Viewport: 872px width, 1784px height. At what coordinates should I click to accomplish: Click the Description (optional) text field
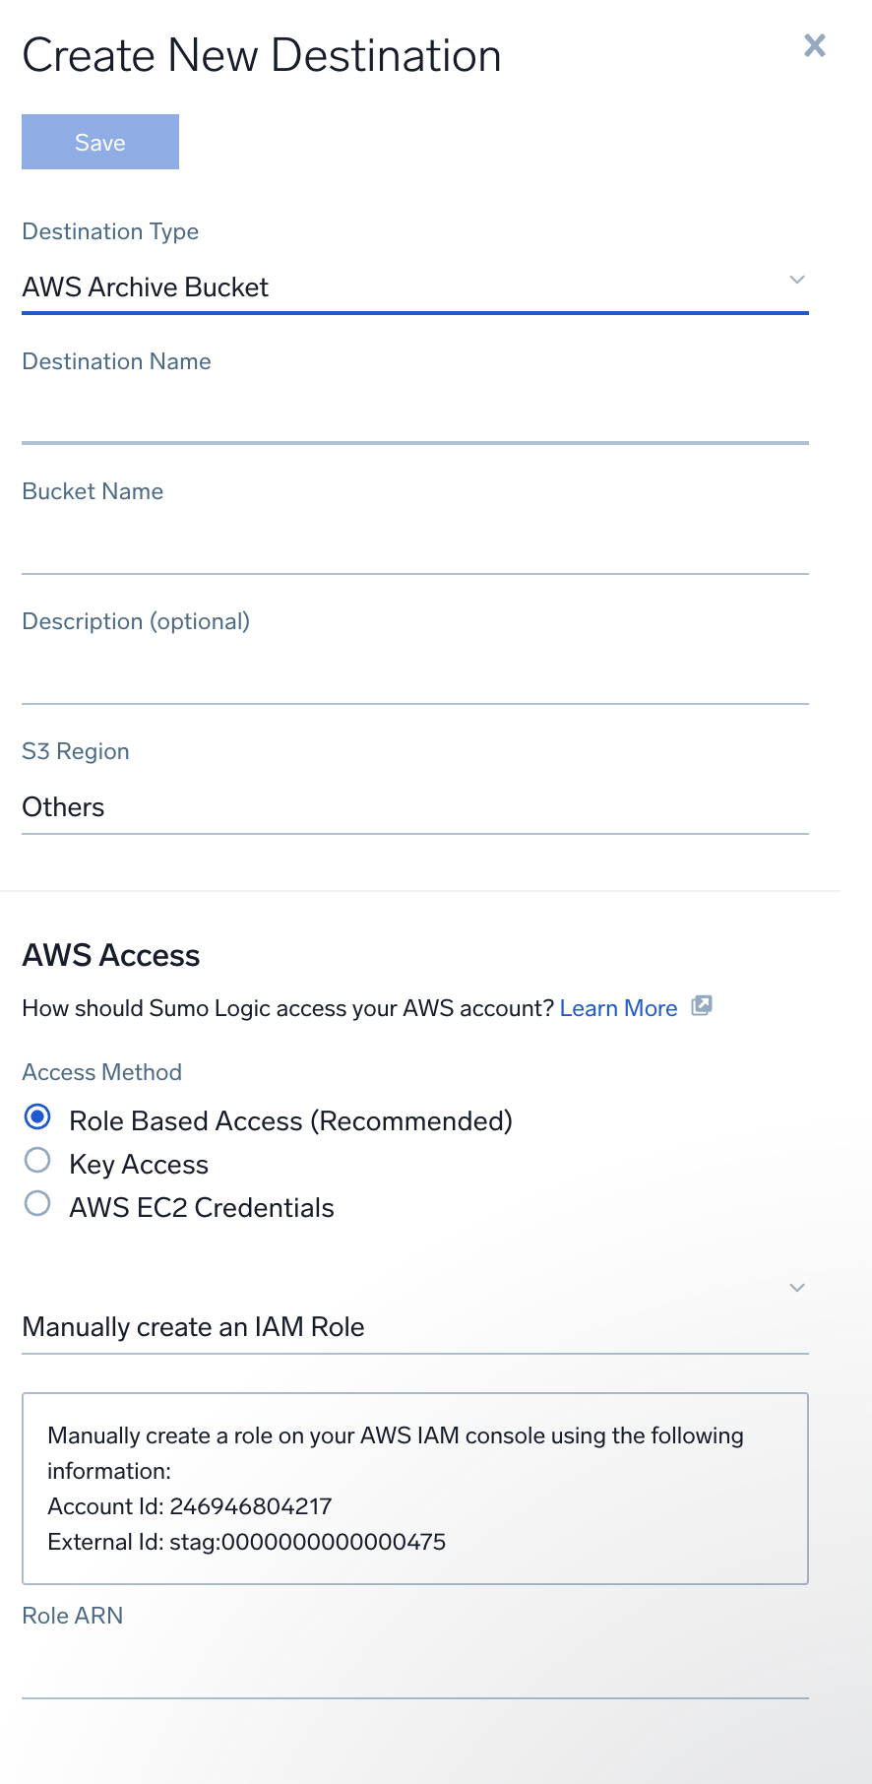tap(413, 677)
